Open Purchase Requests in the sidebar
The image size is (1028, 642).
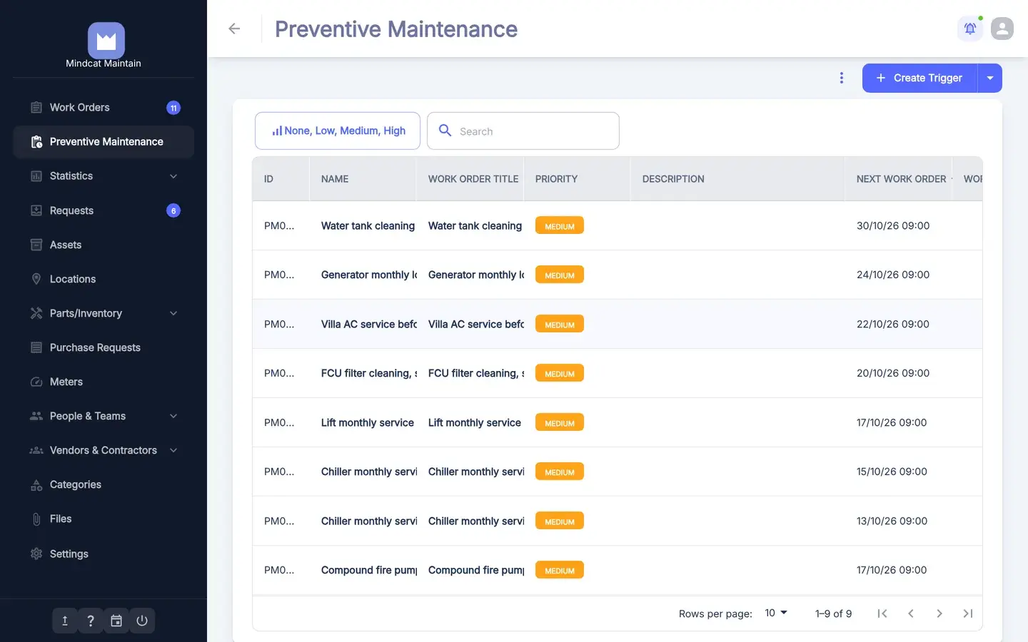click(104, 347)
